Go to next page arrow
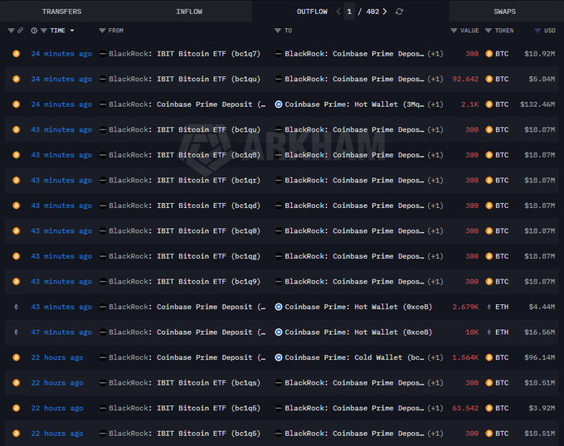The width and height of the screenshot is (564, 446). (385, 12)
